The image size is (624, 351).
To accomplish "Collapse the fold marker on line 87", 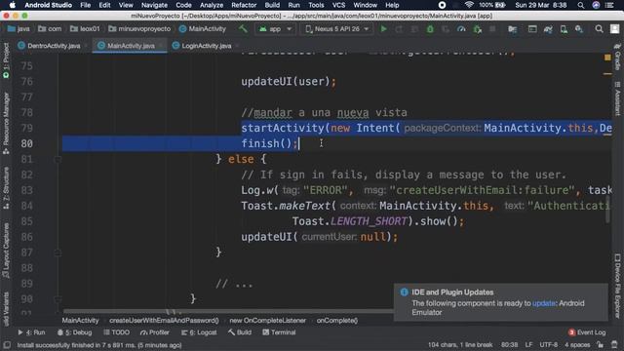I will coord(58,253).
